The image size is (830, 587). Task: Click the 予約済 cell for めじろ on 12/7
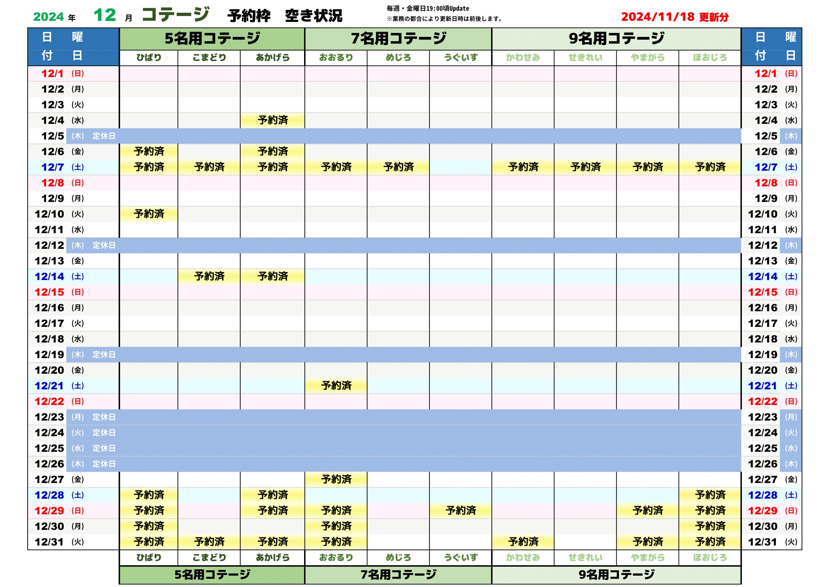398,167
